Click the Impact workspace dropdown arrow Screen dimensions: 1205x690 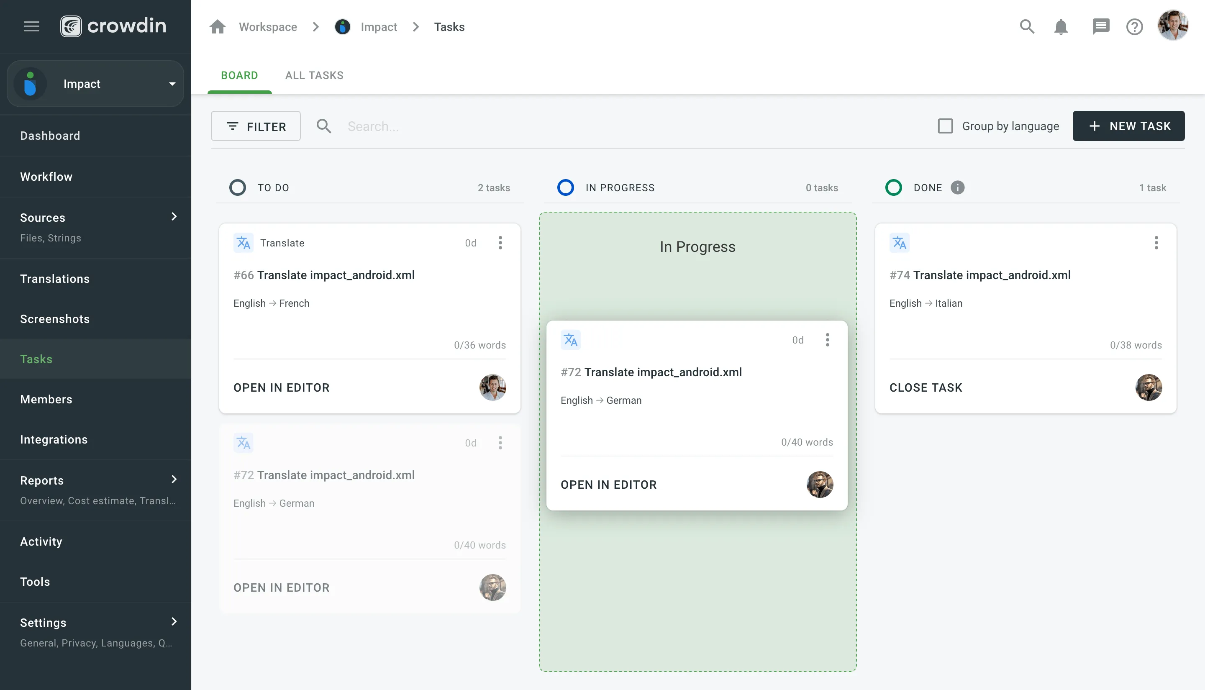pyautogui.click(x=171, y=83)
